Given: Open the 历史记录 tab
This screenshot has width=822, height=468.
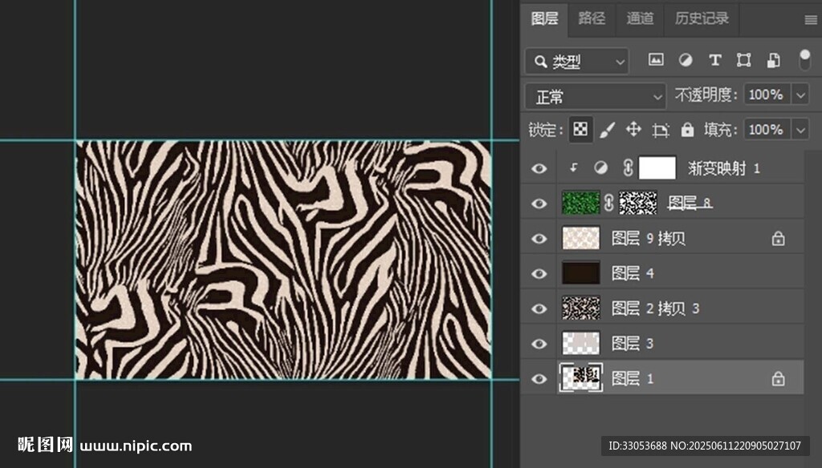Looking at the screenshot, I should 702,19.
